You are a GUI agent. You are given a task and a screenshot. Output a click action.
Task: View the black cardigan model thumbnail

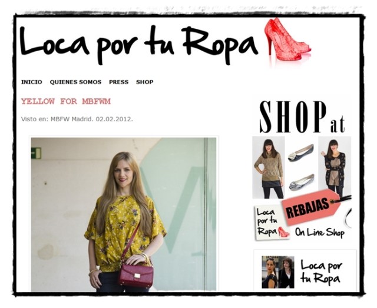tap(335, 166)
